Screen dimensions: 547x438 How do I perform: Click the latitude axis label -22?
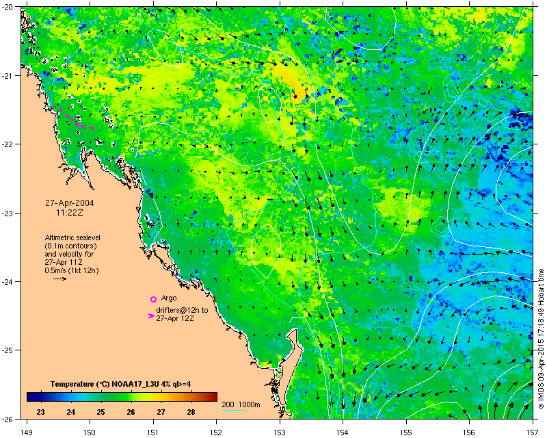(8, 144)
